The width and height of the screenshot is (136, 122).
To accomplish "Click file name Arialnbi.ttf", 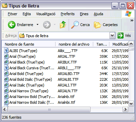I will click(x=66, y=102).
